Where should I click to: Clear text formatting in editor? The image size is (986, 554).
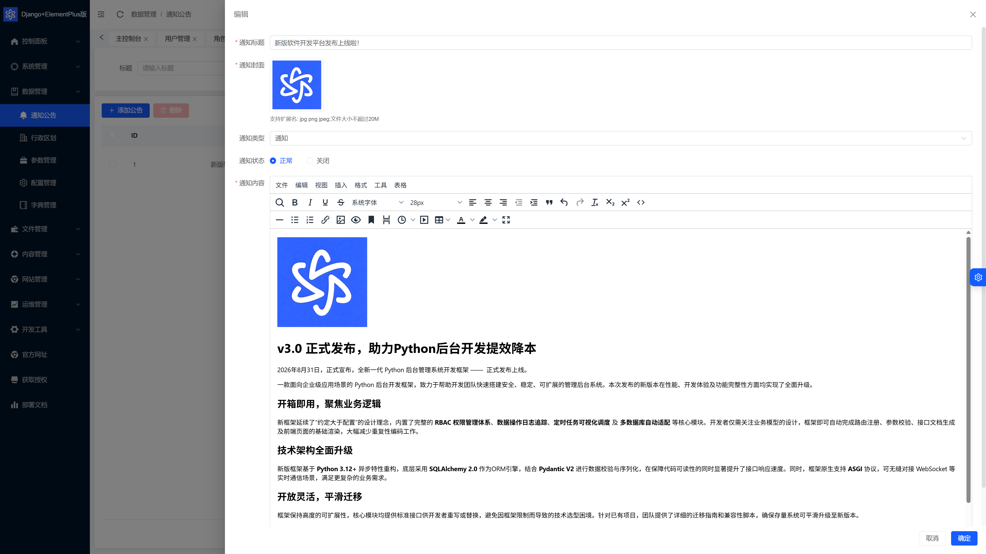595,203
